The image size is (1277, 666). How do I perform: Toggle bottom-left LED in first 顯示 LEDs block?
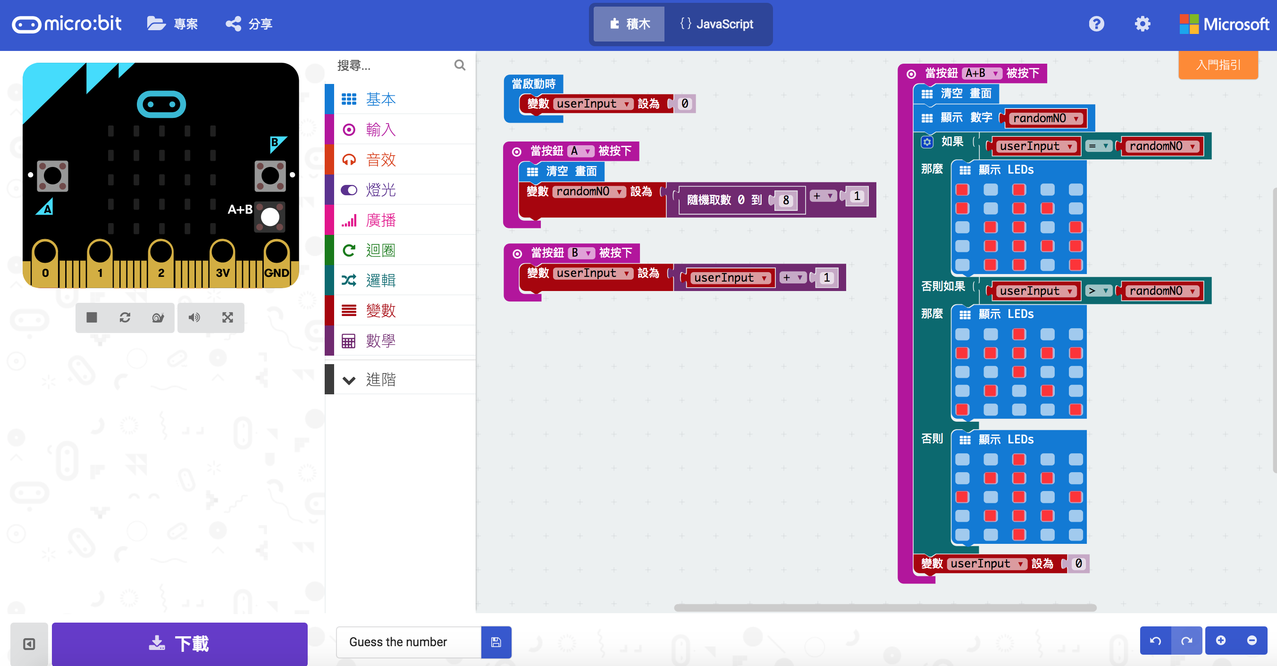point(962,265)
